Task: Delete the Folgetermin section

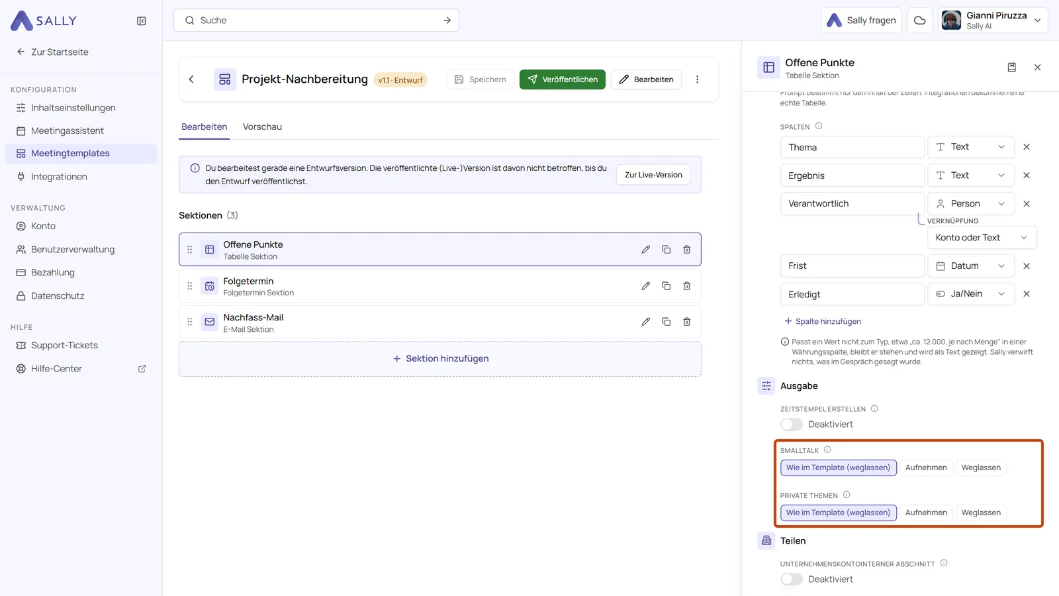Action: pos(686,286)
